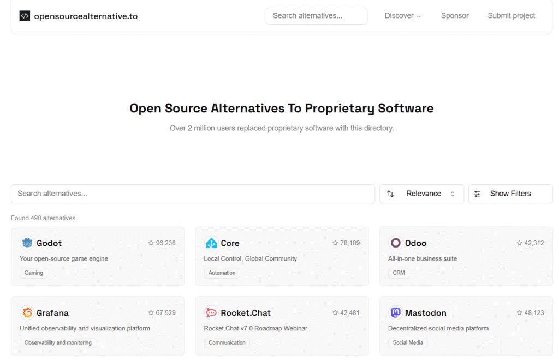The height and width of the screenshot is (361, 559).
Task: Click the star icon on the Odoo card
Action: (x=519, y=243)
